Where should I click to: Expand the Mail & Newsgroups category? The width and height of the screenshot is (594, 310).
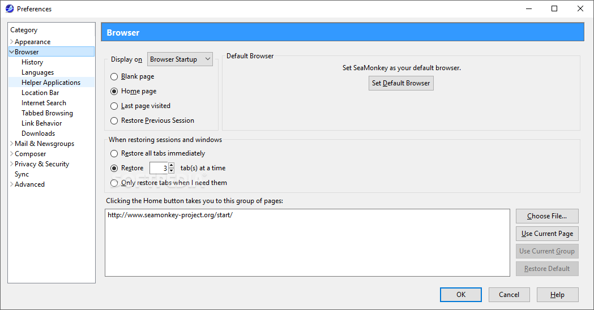[12, 144]
